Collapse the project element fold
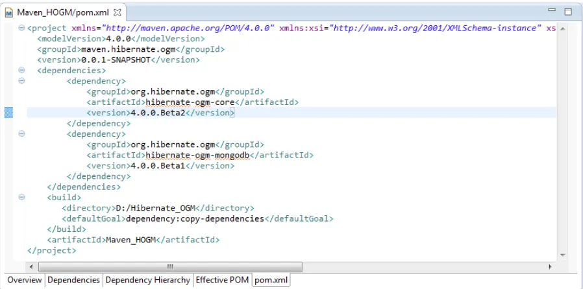This screenshot has width=583, height=289. (21, 28)
